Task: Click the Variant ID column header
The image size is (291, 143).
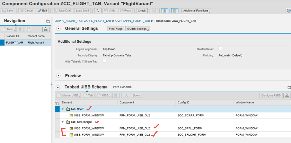Action: pyautogui.click(x=15, y=36)
